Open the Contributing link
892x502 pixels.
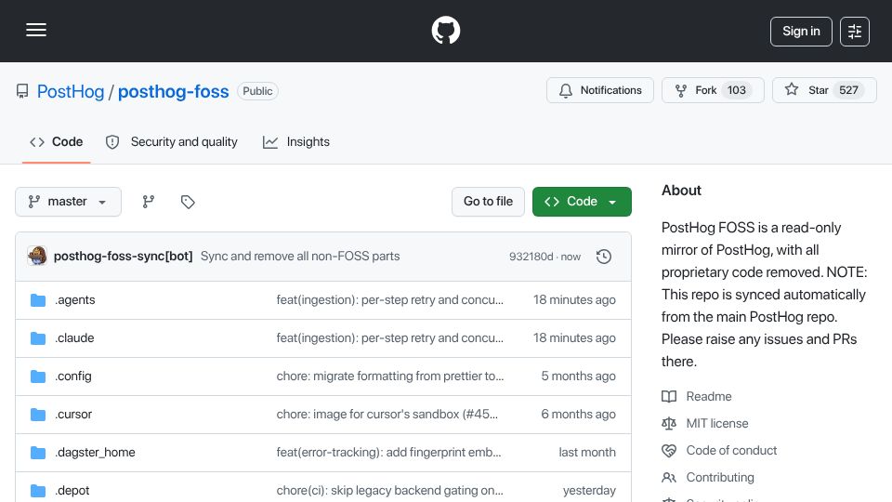pos(720,477)
